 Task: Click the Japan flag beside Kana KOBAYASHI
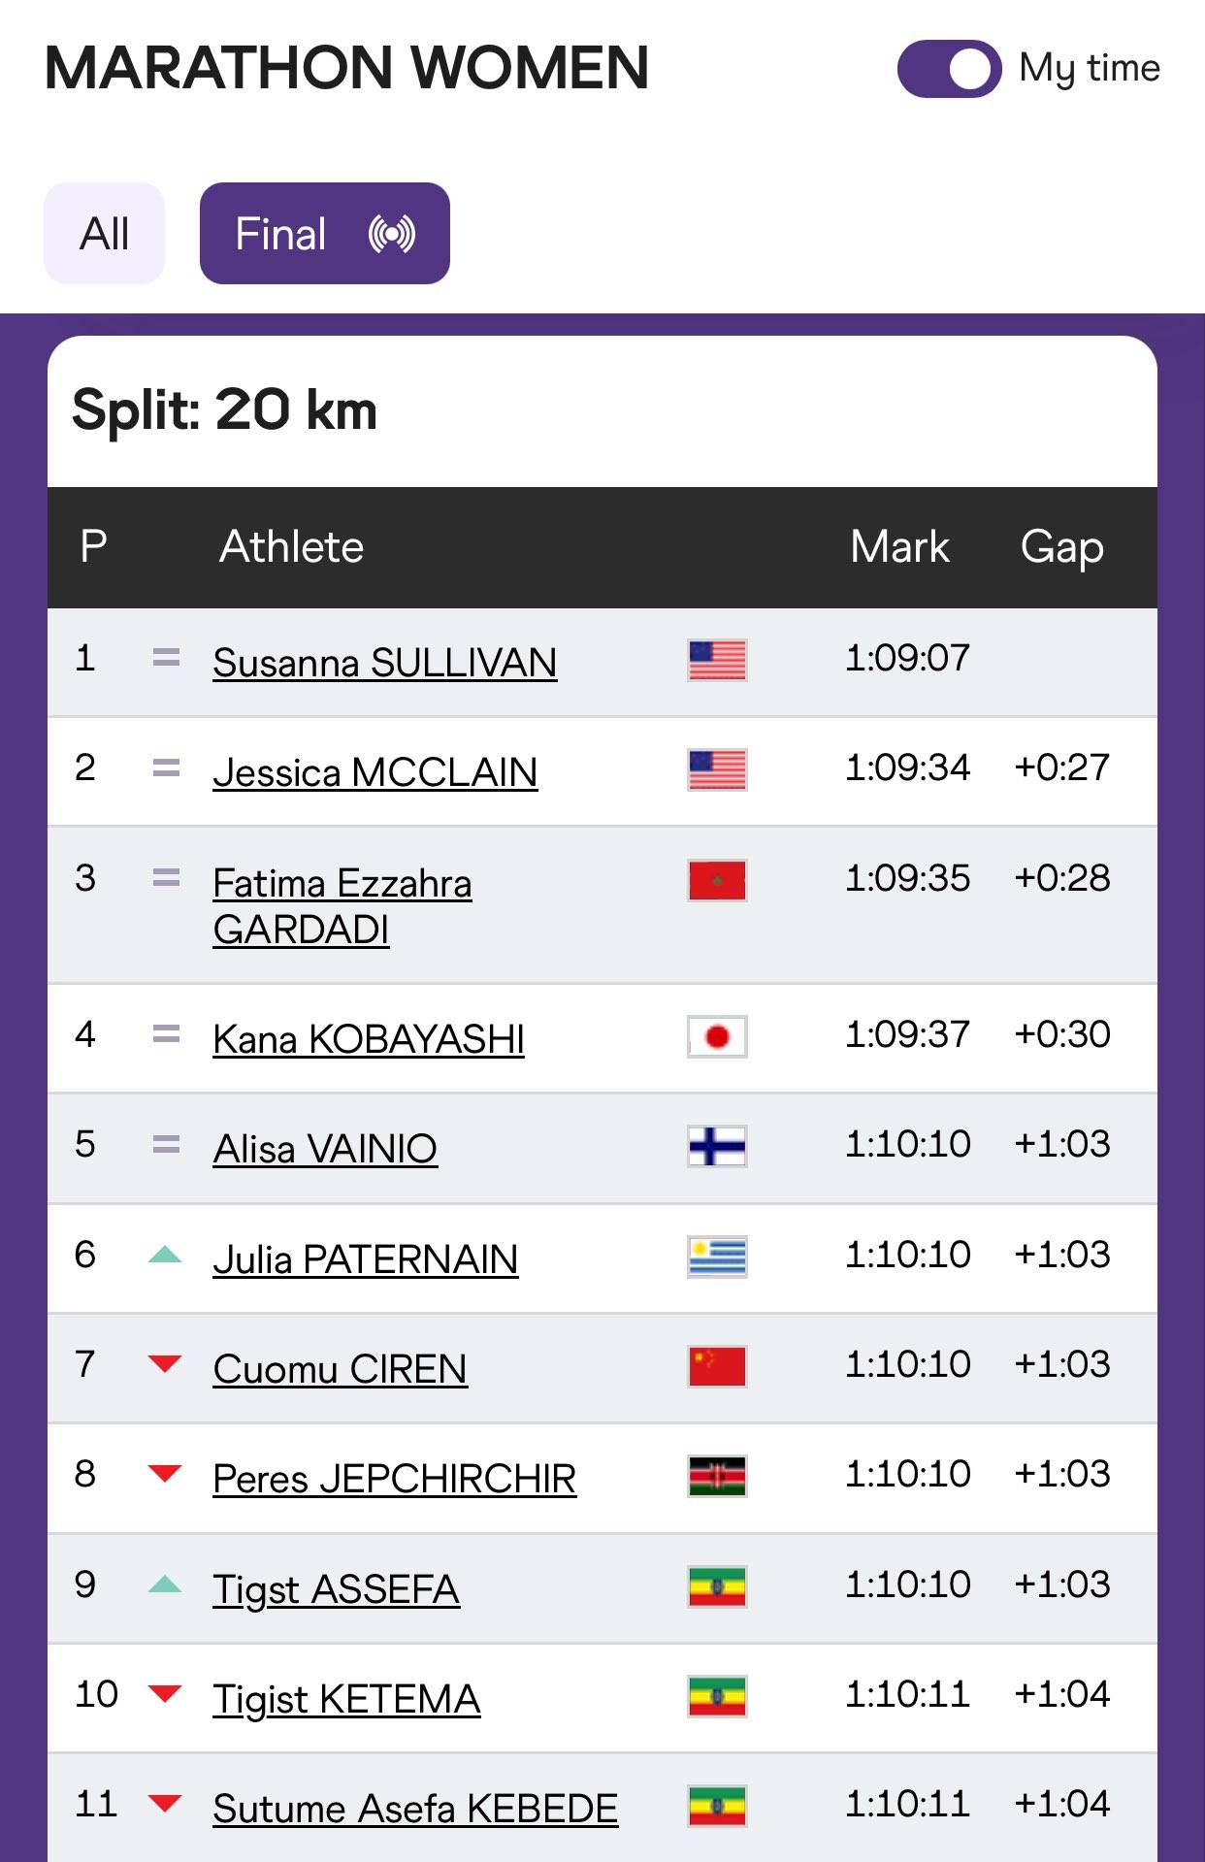[x=717, y=1037]
